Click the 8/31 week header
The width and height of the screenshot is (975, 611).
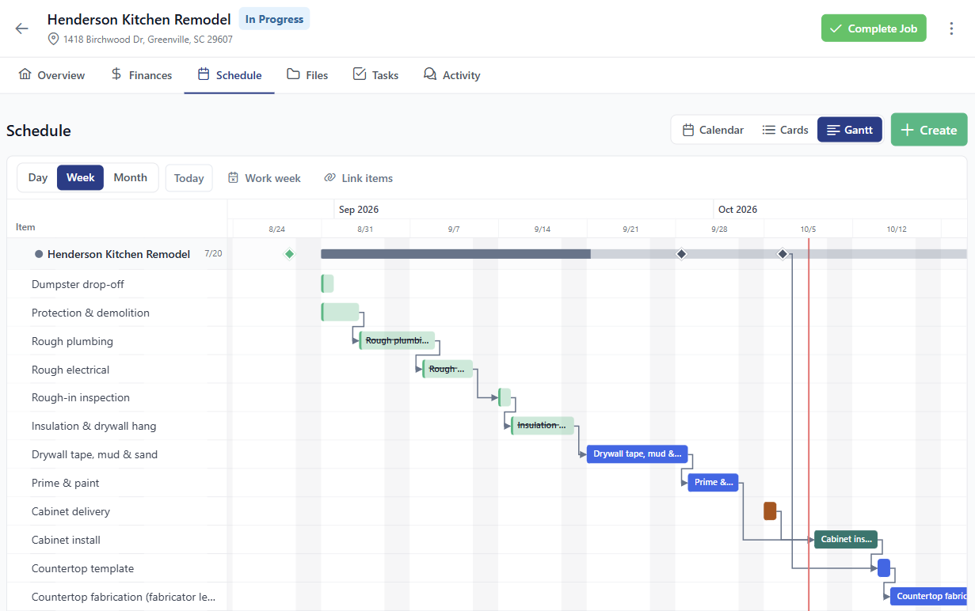pos(365,230)
